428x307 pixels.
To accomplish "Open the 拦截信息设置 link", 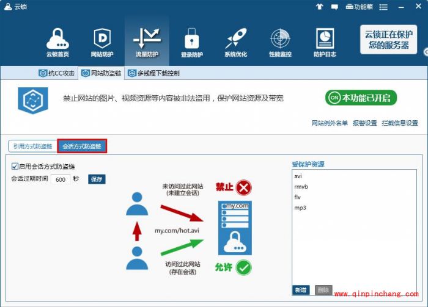I will [x=400, y=123].
